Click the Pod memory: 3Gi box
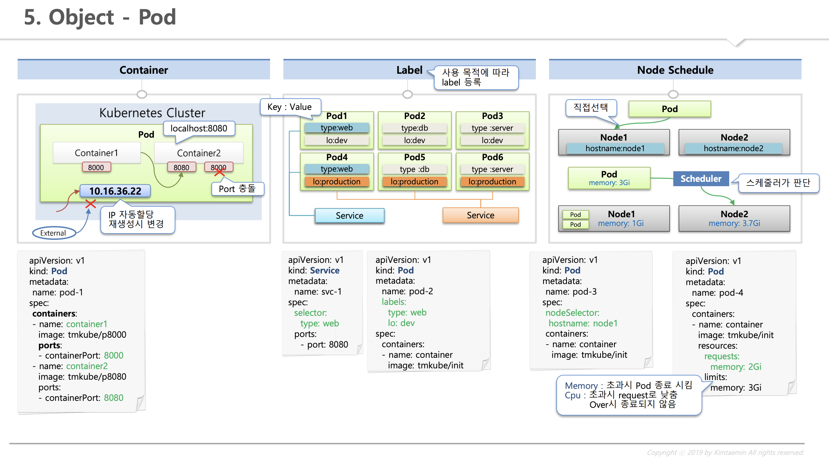This screenshot has height=460, width=829. coord(609,178)
